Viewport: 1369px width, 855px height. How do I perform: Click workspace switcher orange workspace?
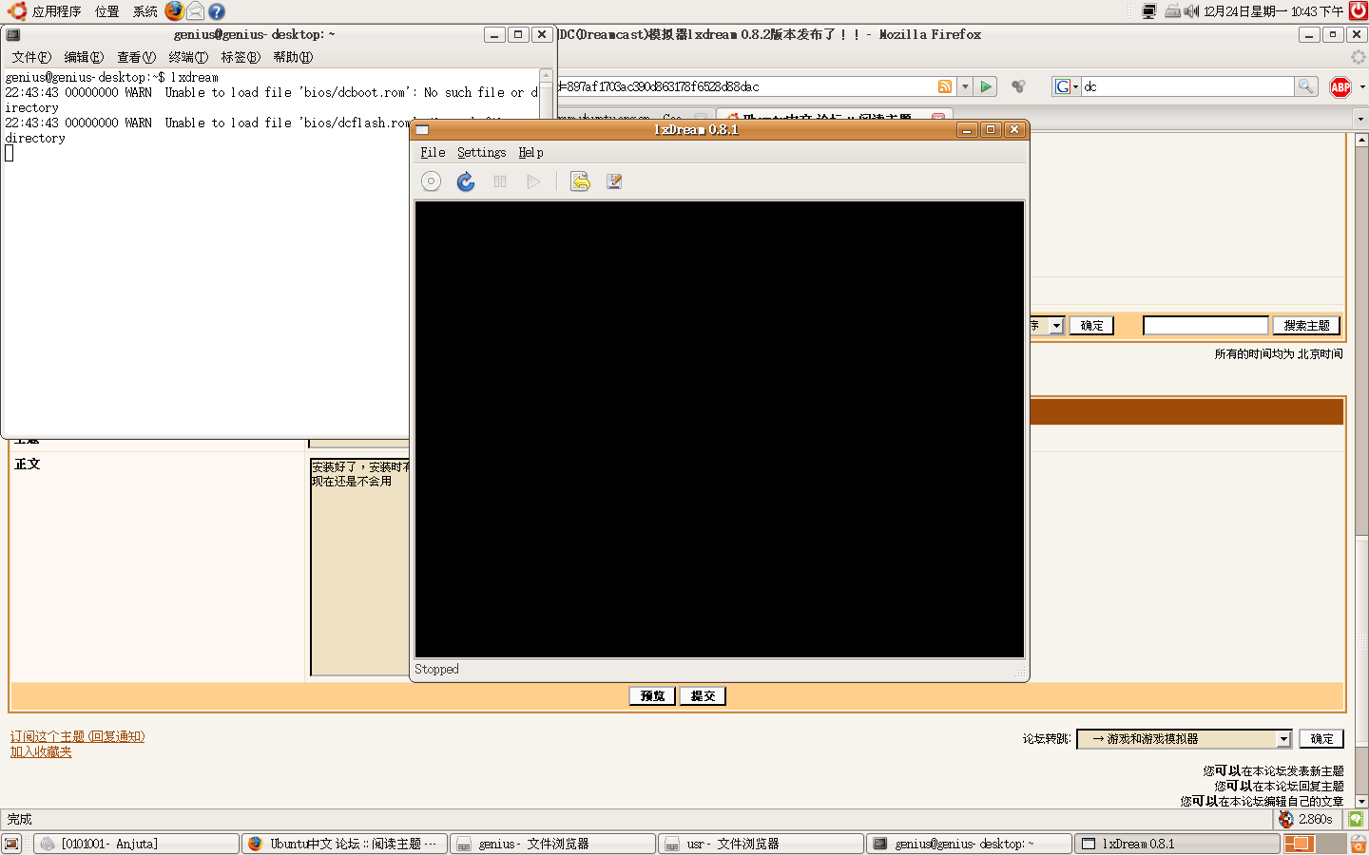[x=1299, y=844]
